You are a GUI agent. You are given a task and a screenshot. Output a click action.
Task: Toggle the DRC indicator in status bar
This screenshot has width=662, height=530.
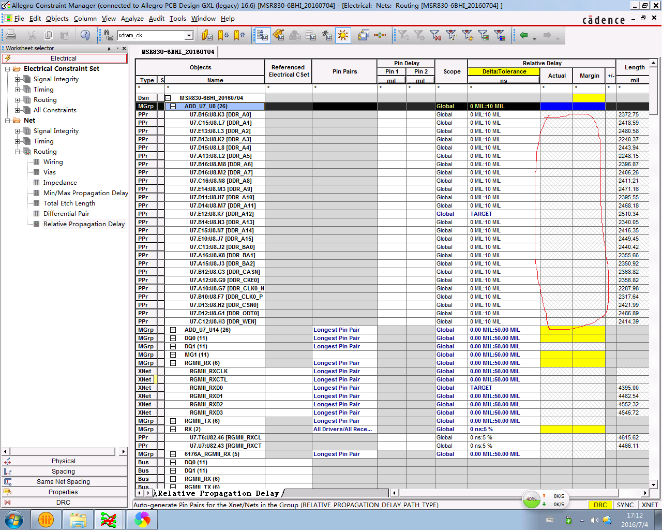point(600,505)
